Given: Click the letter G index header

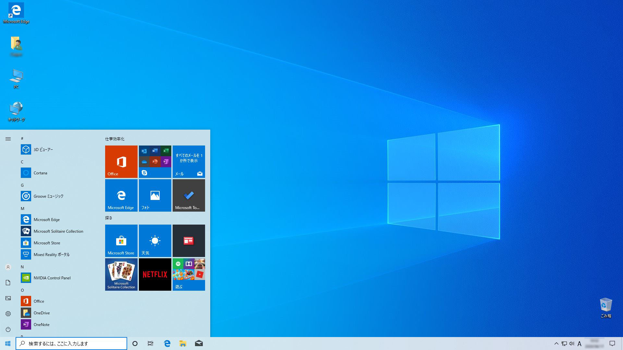Looking at the screenshot, I should [x=22, y=185].
